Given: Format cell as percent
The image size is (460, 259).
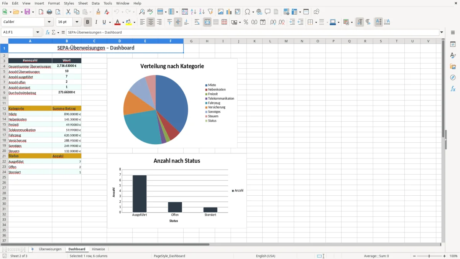Looking at the screenshot, I should [x=246, y=22].
